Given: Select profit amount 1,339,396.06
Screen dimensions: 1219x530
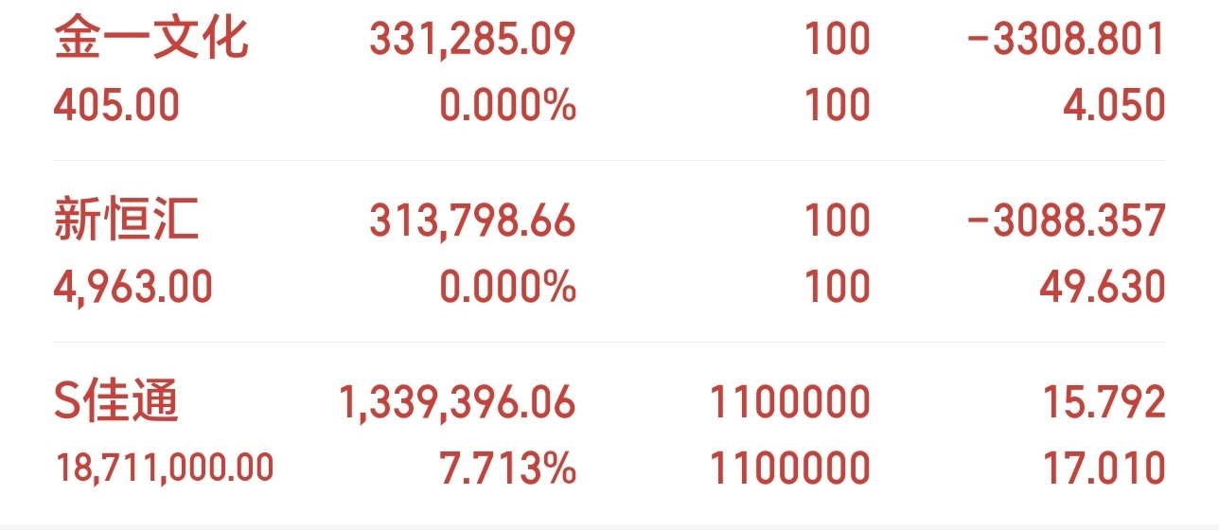Looking at the screenshot, I should [x=457, y=401].
